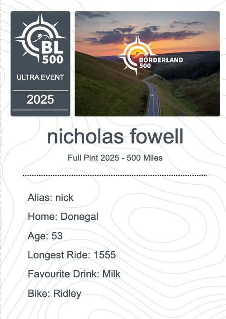
Task: Select the 2025 year badge
Action: pyautogui.click(x=40, y=100)
